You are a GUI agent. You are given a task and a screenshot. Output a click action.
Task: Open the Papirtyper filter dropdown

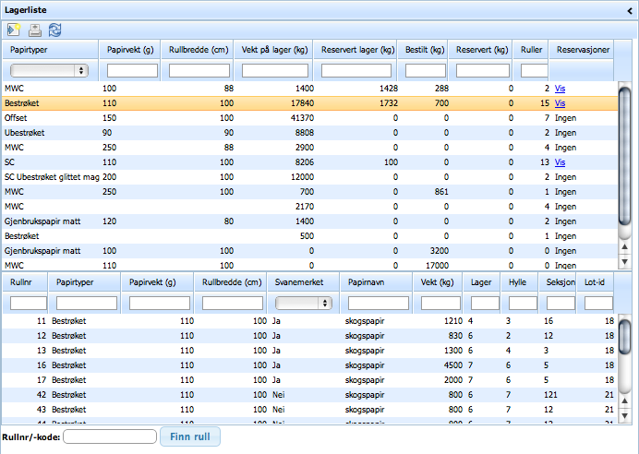click(x=49, y=70)
